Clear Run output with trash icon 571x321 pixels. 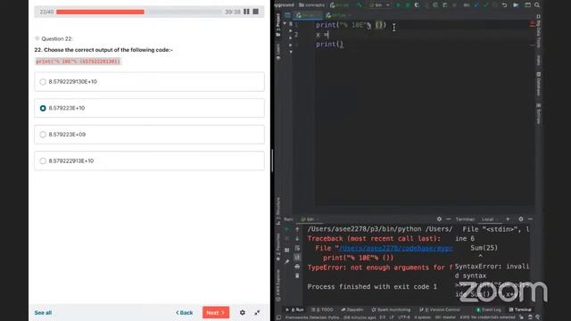pyautogui.click(x=297, y=276)
